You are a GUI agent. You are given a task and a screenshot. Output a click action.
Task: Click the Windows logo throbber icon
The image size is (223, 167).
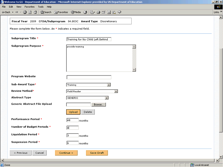[x=218, y=7]
